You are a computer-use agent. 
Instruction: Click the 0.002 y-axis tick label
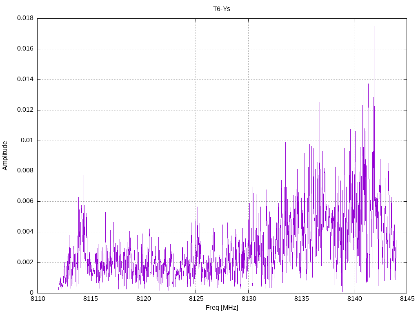click(25, 262)
